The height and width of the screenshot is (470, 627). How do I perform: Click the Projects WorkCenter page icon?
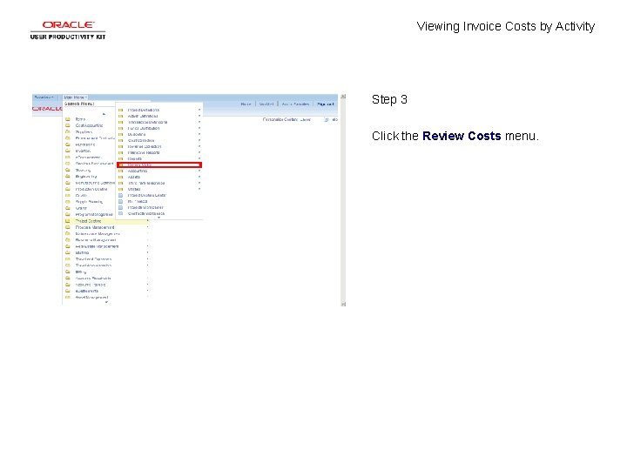(120, 207)
